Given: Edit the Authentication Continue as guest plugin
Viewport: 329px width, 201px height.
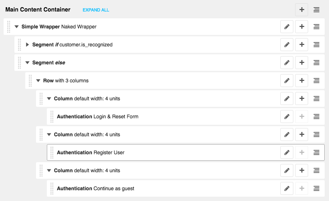Looking at the screenshot, I should click(x=286, y=188).
